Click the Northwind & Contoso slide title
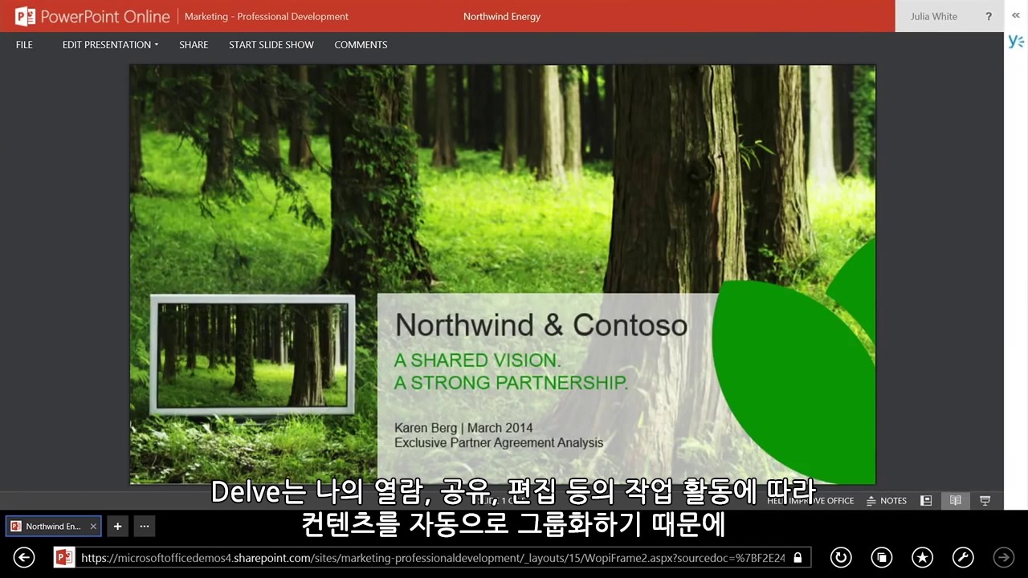 point(541,325)
